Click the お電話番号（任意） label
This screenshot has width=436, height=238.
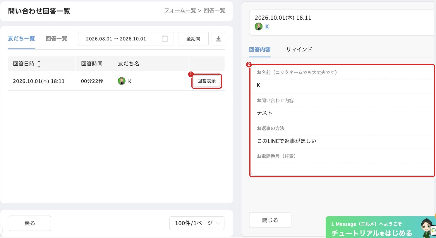[x=277, y=156]
